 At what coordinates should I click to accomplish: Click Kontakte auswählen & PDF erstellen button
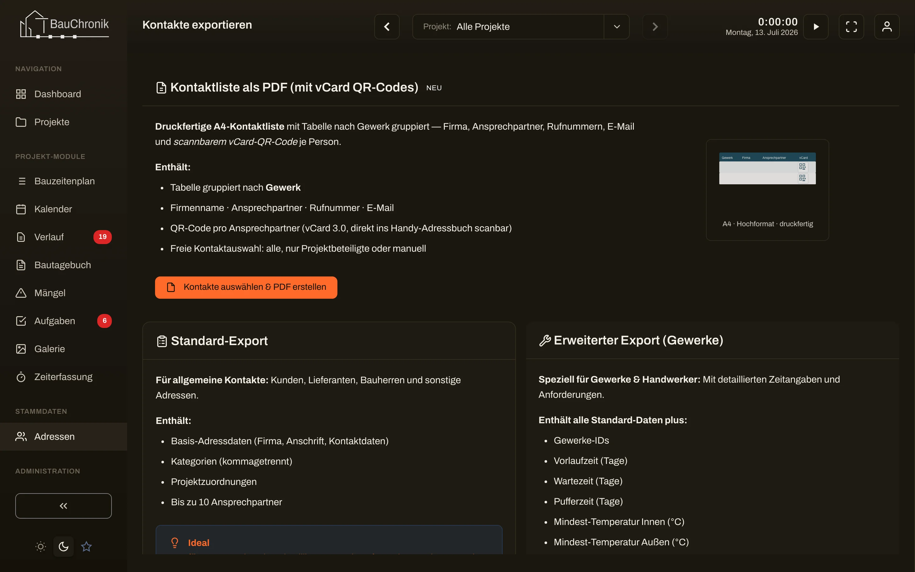(246, 288)
